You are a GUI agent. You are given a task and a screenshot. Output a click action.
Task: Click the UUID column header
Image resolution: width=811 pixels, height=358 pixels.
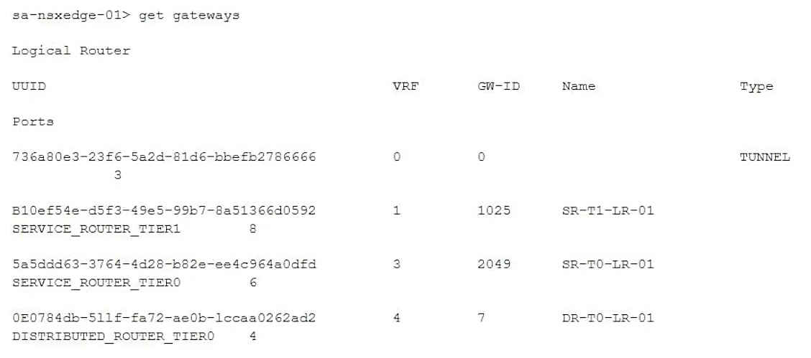click(x=26, y=87)
